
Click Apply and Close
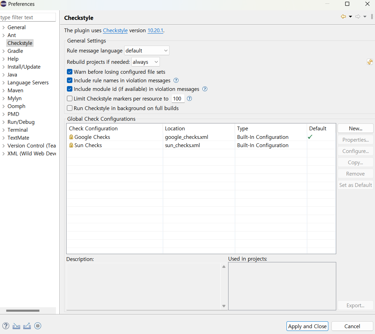(x=307, y=326)
